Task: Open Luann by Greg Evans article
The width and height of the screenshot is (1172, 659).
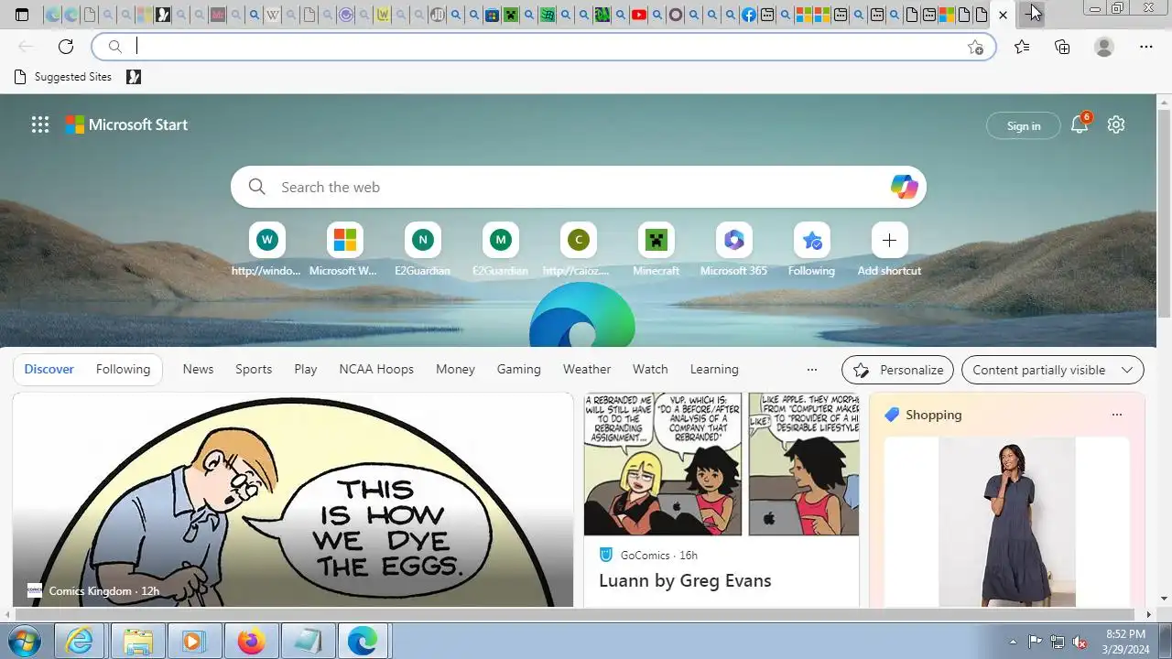Action: coord(685,580)
